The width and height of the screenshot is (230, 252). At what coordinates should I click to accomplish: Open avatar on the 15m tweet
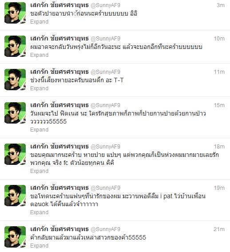[15, 113]
